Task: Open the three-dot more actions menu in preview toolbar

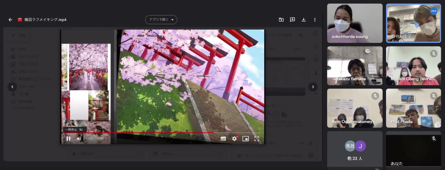Action: pyautogui.click(x=315, y=20)
